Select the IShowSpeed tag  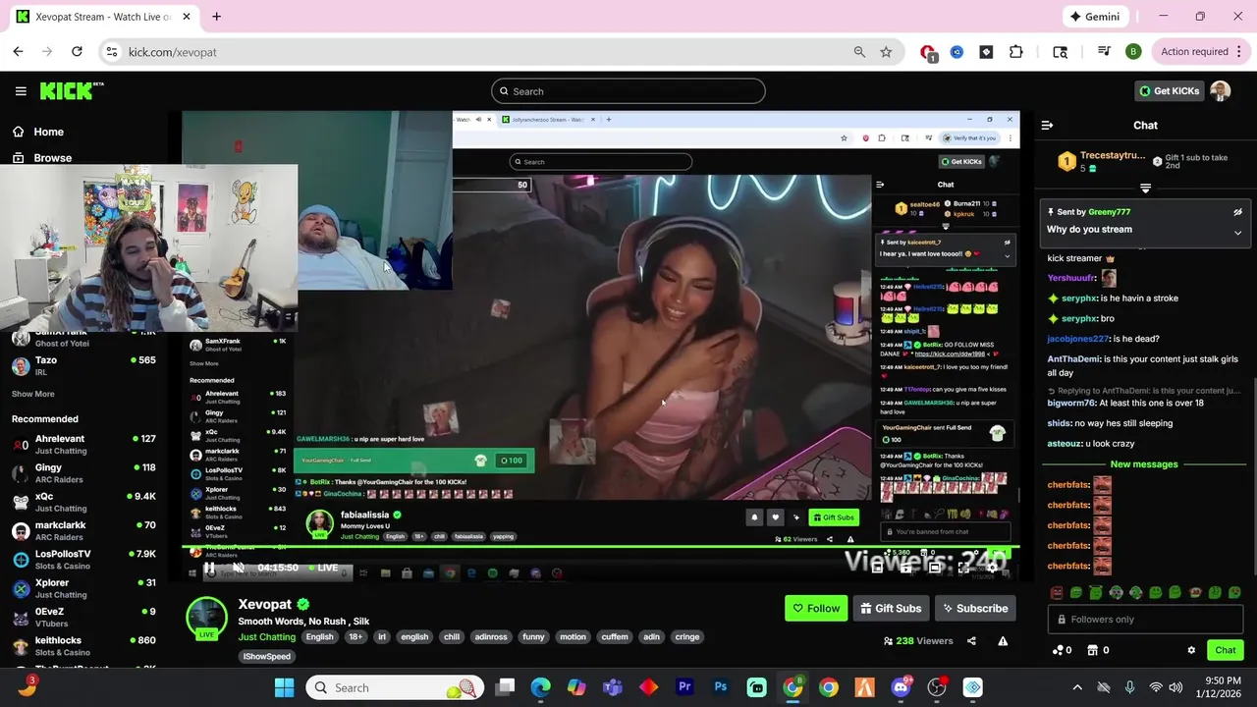pos(267,656)
